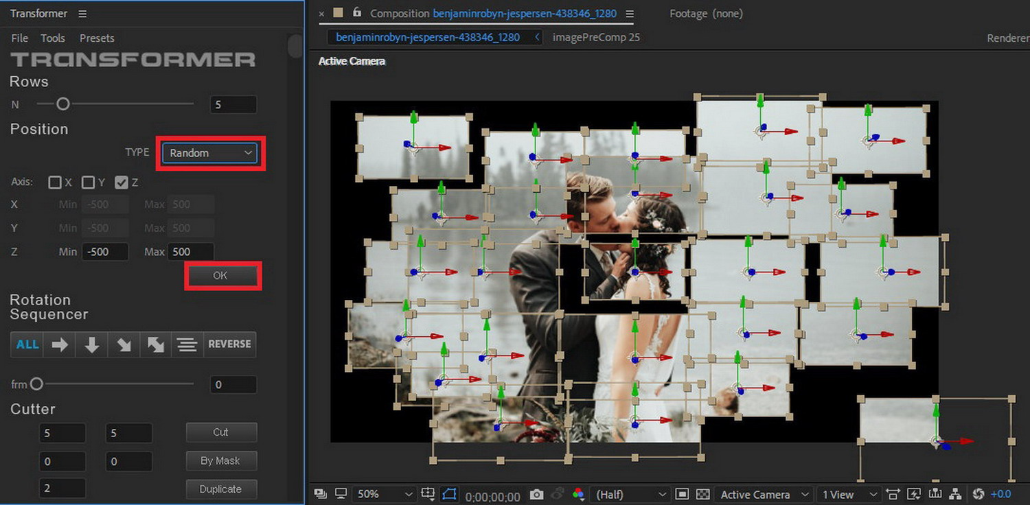Select ALL in the sequencer

pyautogui.click(x=27, y=344)
